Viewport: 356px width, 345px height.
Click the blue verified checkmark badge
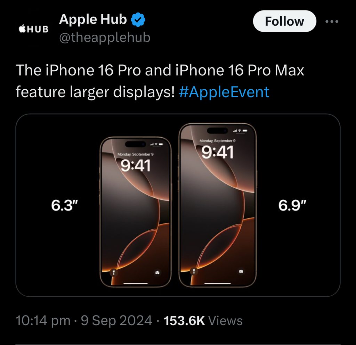click(138, 20)
